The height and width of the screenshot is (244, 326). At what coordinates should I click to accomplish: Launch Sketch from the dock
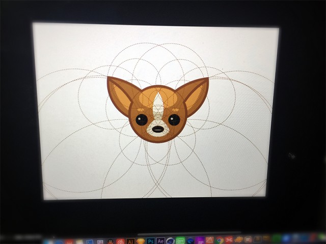pyautogui.click(x=141, y=241)
